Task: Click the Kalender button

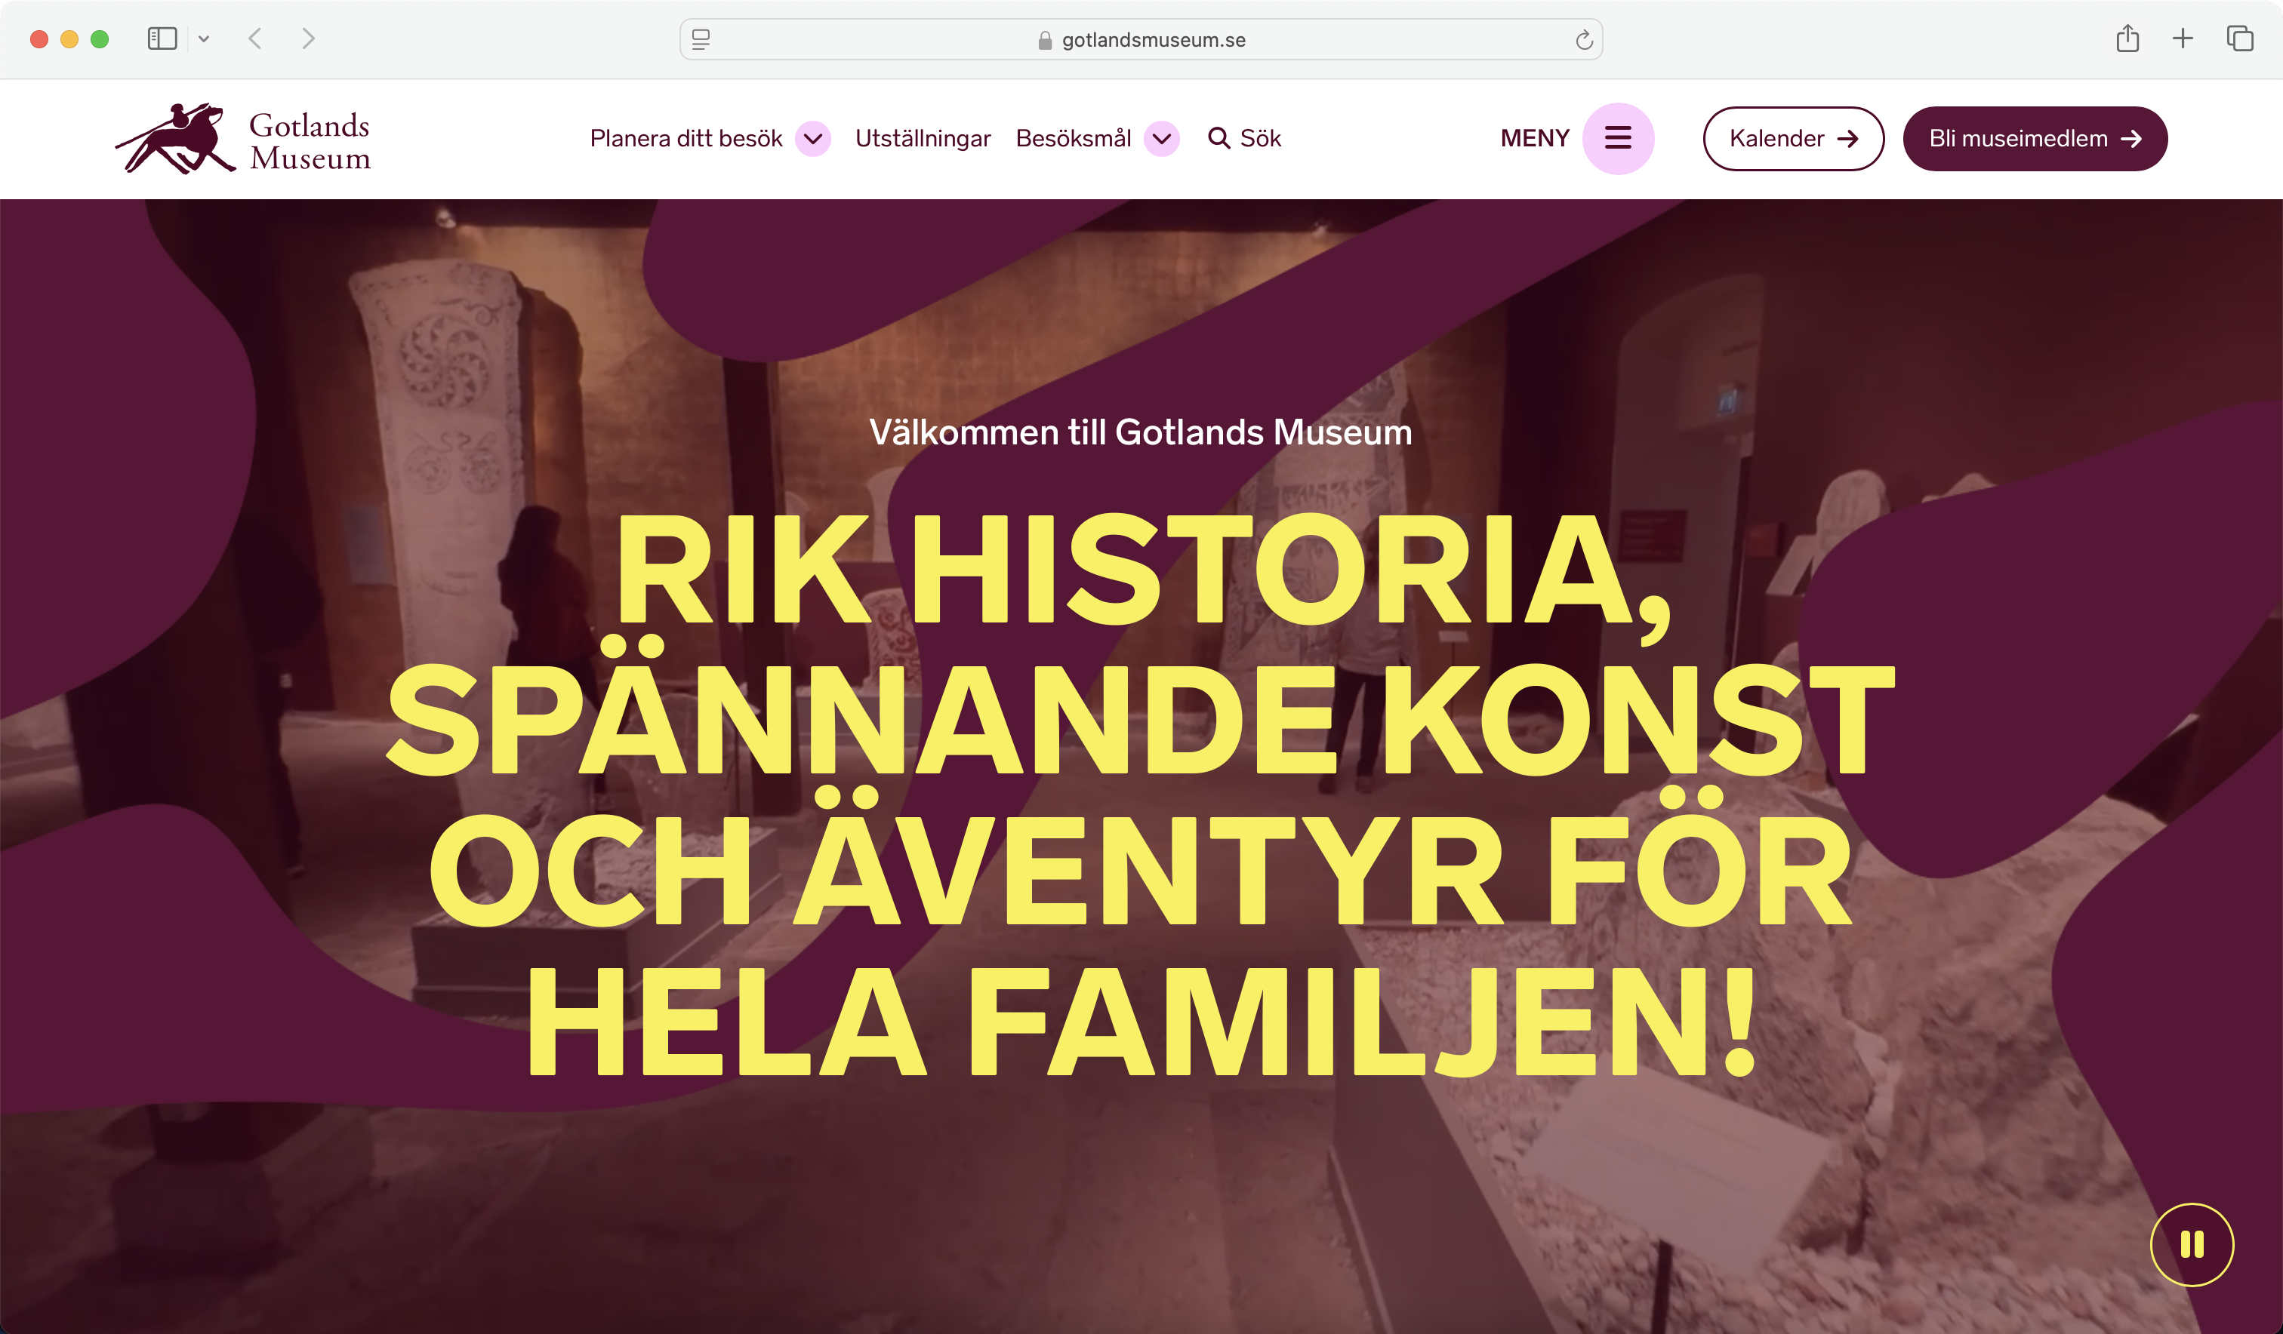Action: click(x=1793, y=139)
